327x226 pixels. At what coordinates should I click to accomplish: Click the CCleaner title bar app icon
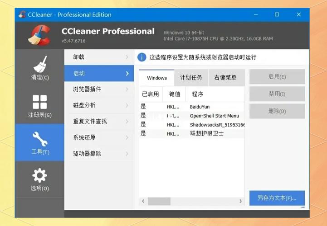[x=22, y=14]
